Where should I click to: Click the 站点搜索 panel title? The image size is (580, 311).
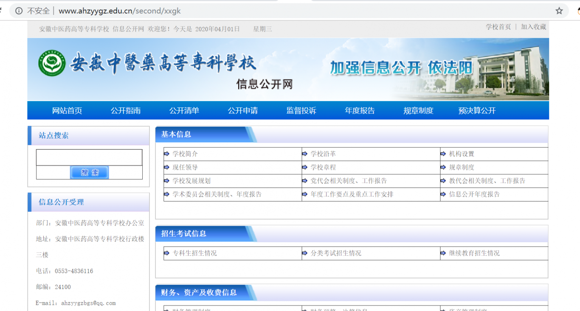53,136
